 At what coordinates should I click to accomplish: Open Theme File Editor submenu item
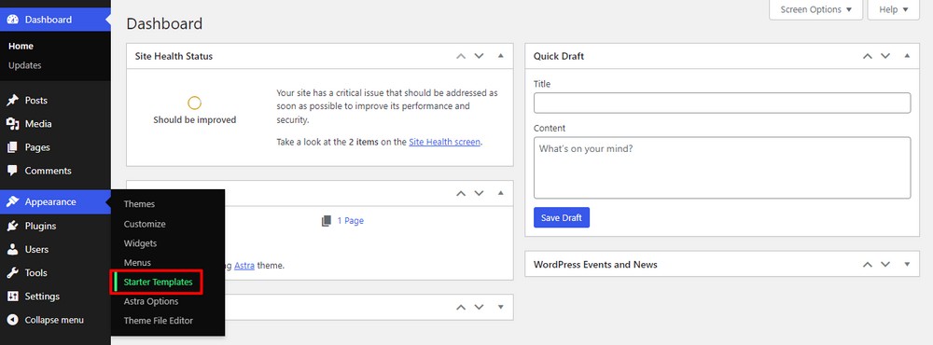pyautogui.click(x=159, y=321)
